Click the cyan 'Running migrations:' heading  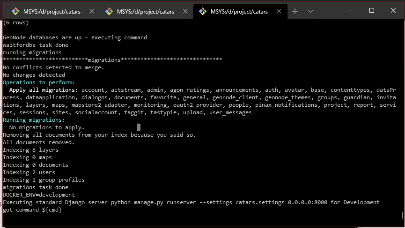pos(34,120)
